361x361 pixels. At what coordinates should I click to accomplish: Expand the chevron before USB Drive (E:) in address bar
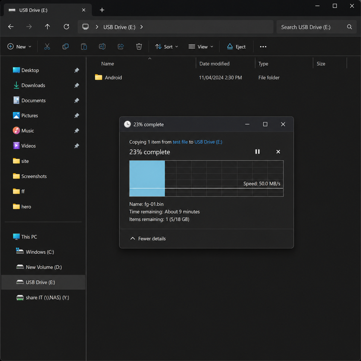(x=97, y=27)
